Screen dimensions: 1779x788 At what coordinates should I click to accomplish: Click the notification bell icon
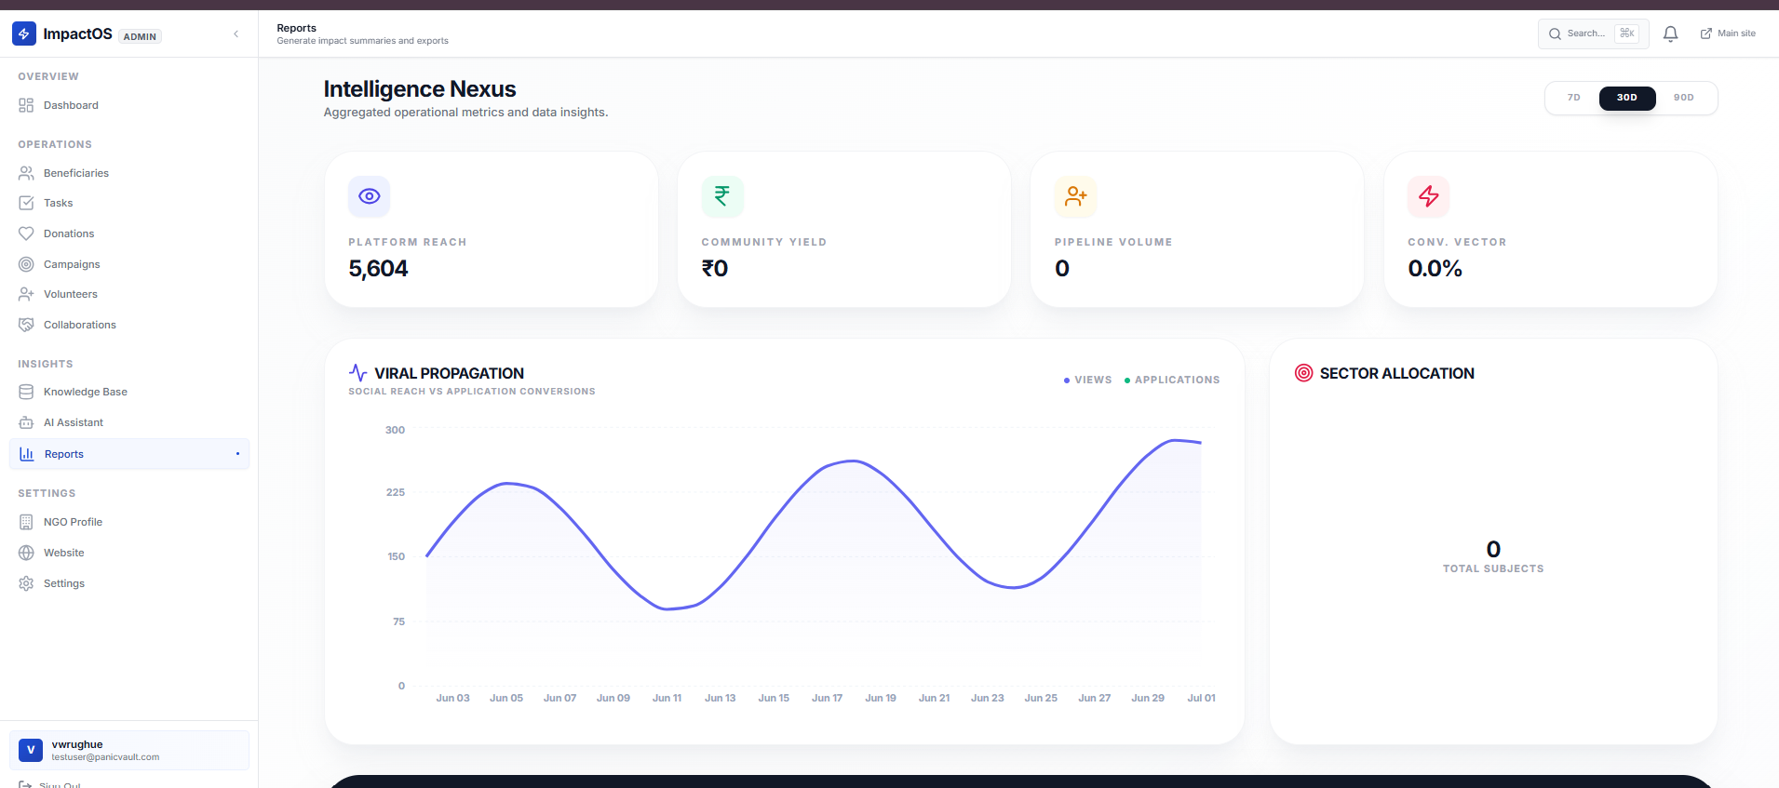point(1670,33)
